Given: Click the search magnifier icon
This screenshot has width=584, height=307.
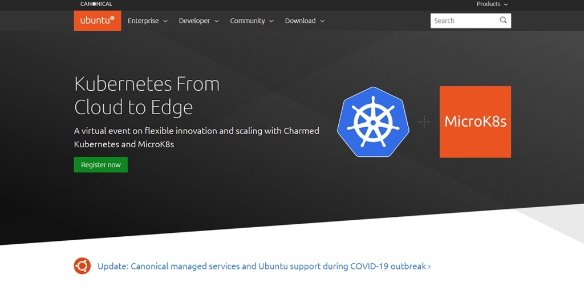Looking at the screenshot, I should [x=503, y=21].
